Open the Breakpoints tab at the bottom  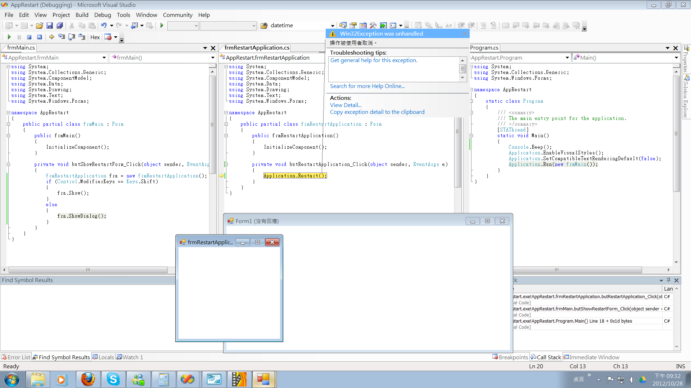pyautogui.click(x=510, y=357)
